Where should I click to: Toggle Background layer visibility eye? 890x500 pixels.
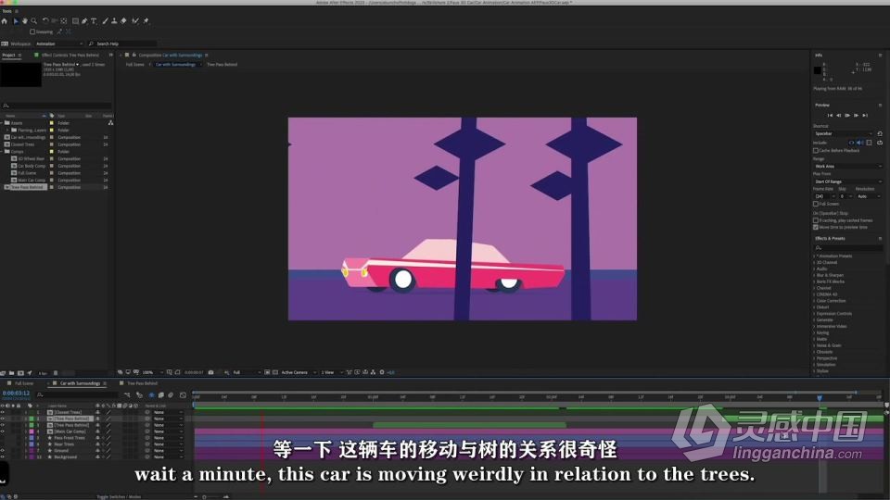(2, 456)
